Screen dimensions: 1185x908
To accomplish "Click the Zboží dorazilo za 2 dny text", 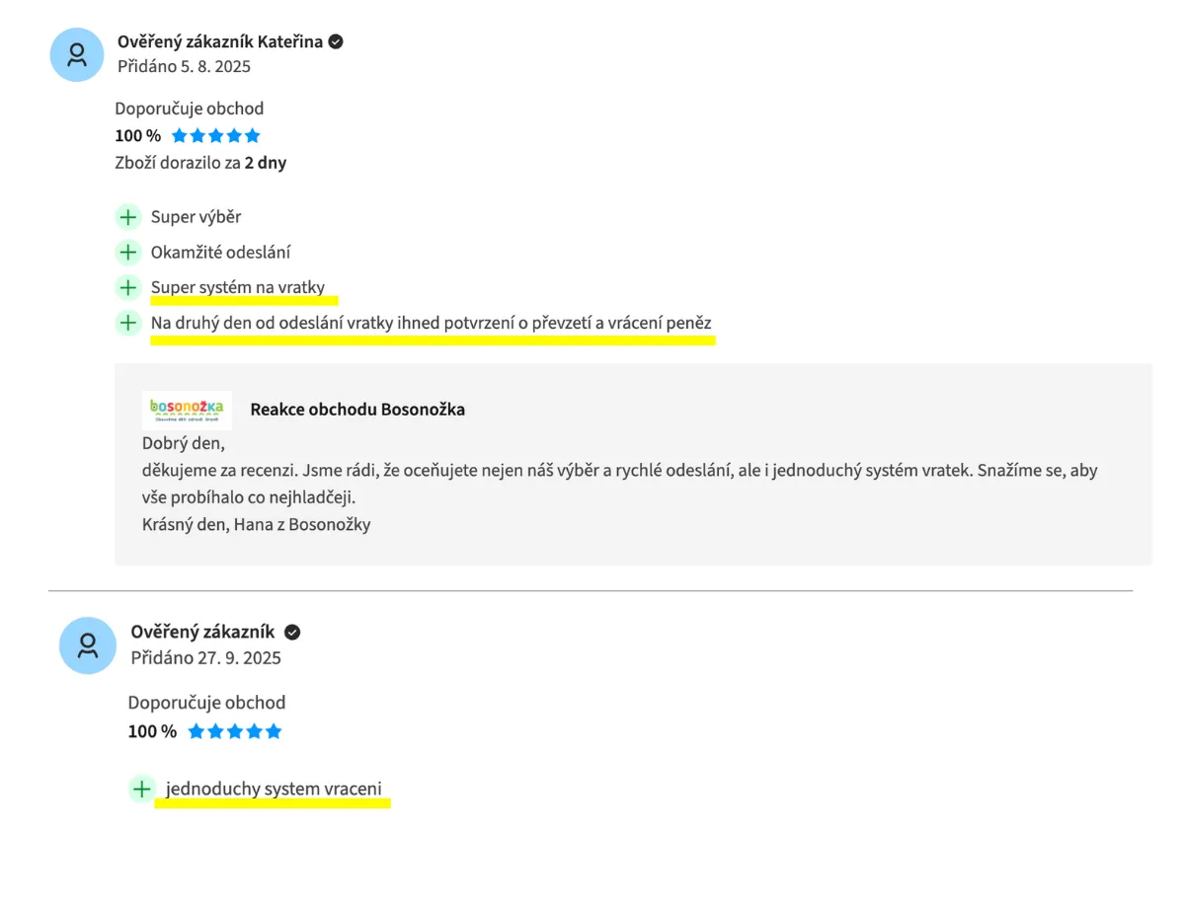I will pyautogui.click(x=200, y=163).
